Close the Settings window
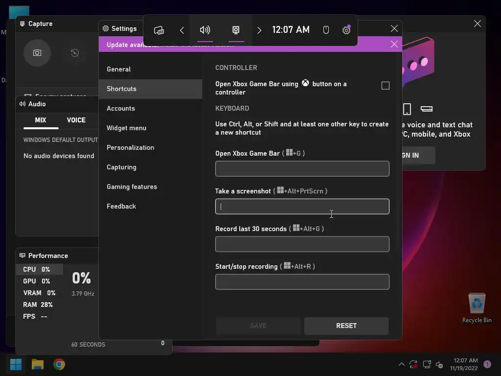 tap(394, 28)
